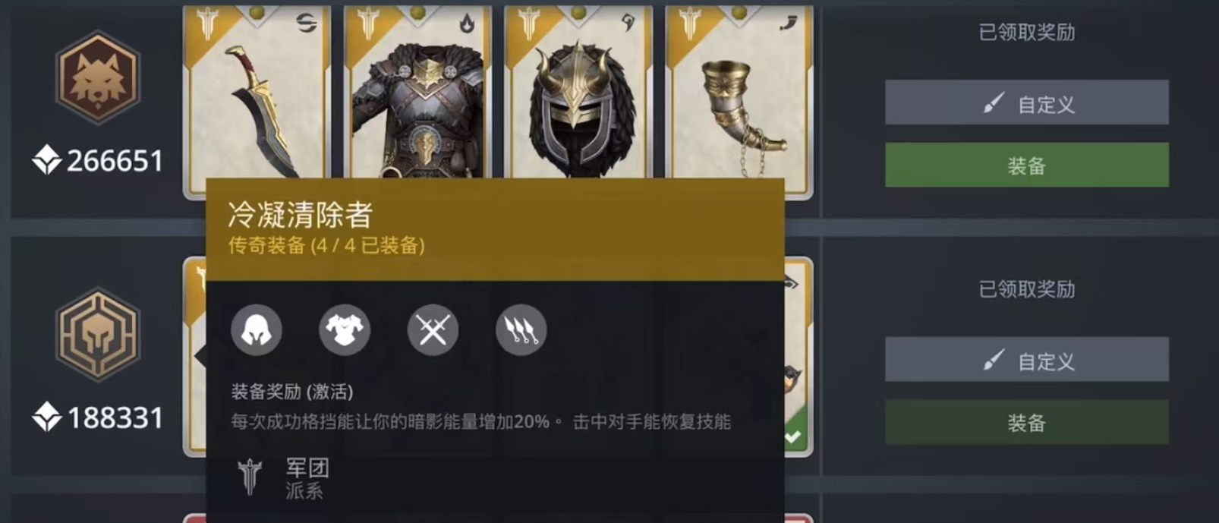
Task: Click the upper 已领取奖励 label
Action: click(x=1026, y=33)
